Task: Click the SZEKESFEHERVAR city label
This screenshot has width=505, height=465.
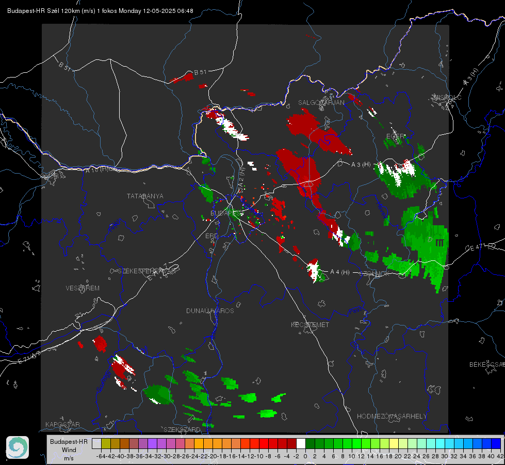Action: [x=148, y=271]
